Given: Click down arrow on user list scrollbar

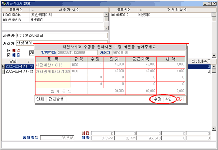Looking at the screenshot, I should (x=106, y=28).
